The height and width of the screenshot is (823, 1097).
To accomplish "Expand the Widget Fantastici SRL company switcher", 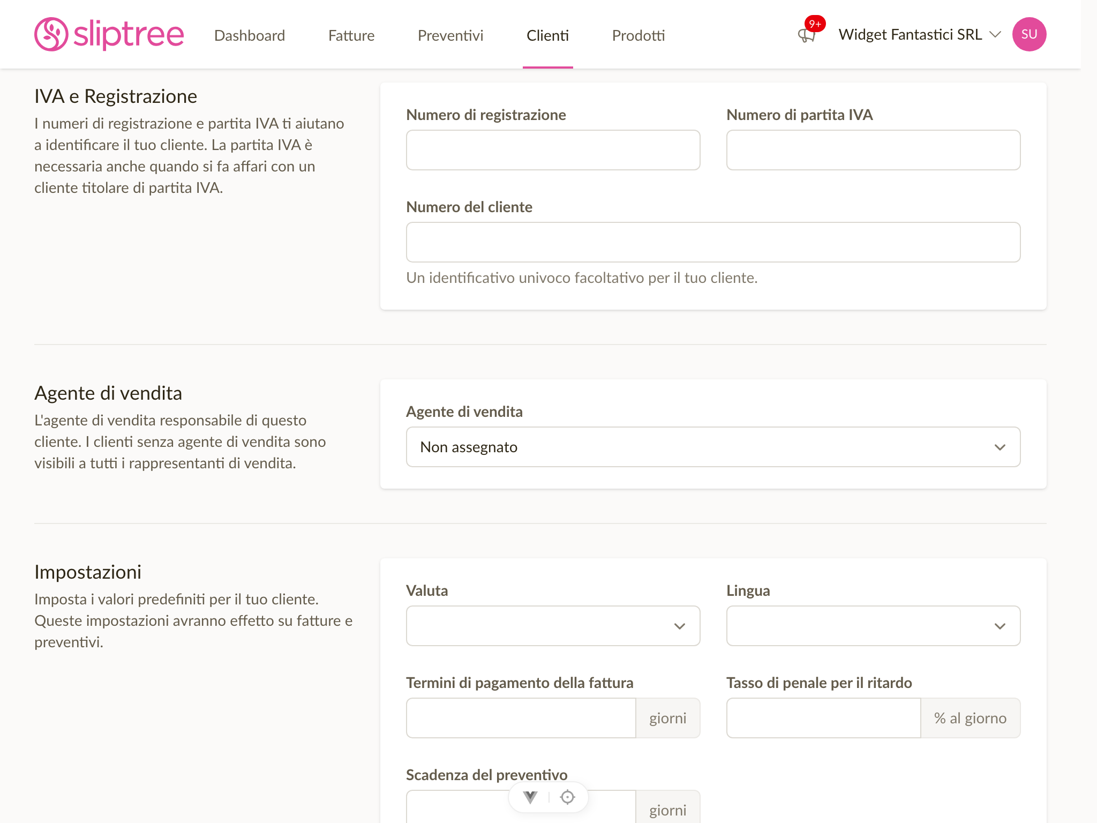I will [x=919, y=34].
